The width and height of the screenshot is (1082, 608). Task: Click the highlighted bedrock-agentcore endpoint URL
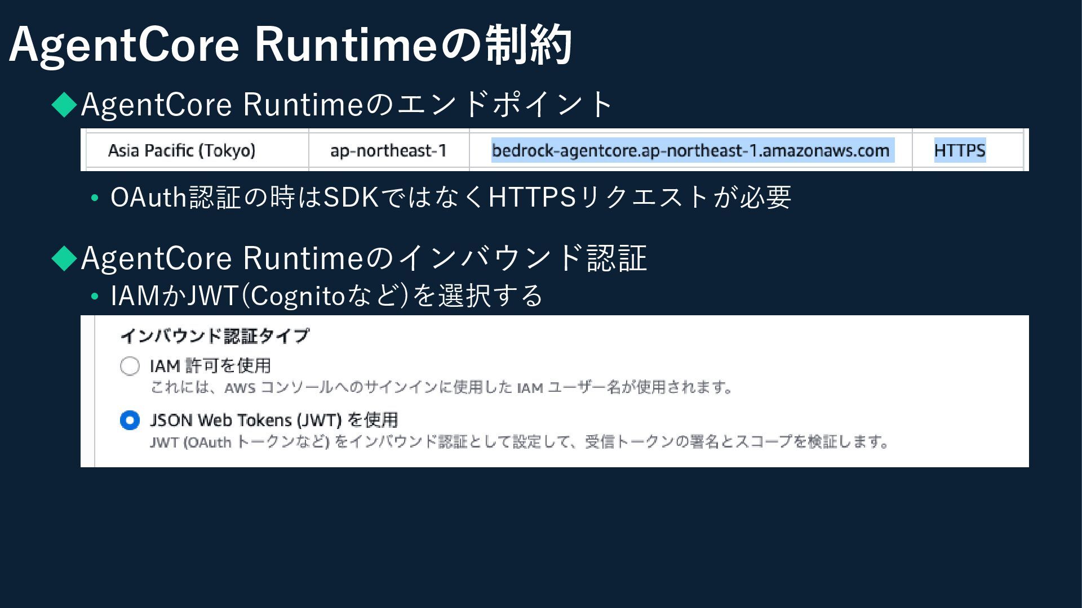click(x=690, y=150)
